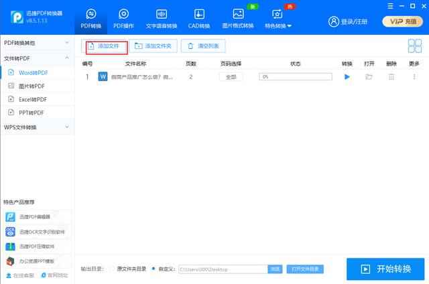Expand 特色转换 dropdown menu
Screen dimensions: 429x284
click(278, 19)
